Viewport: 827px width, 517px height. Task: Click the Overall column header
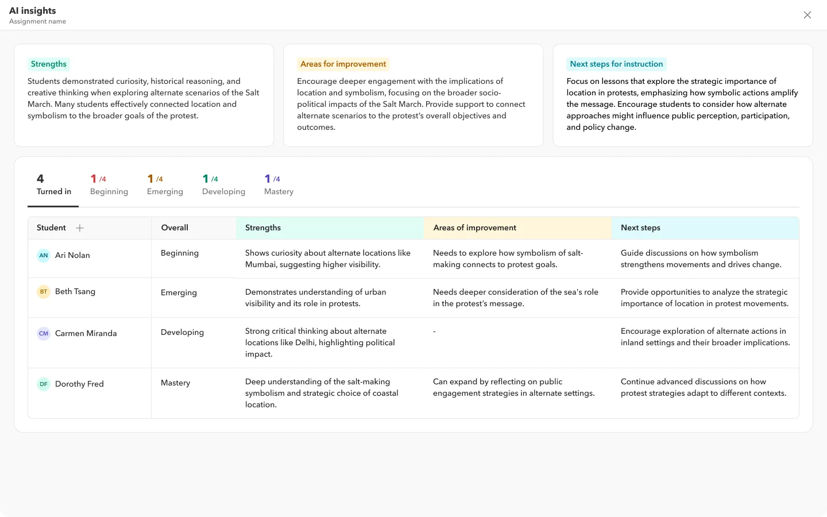pyautogui.click(x=174, y=227)
